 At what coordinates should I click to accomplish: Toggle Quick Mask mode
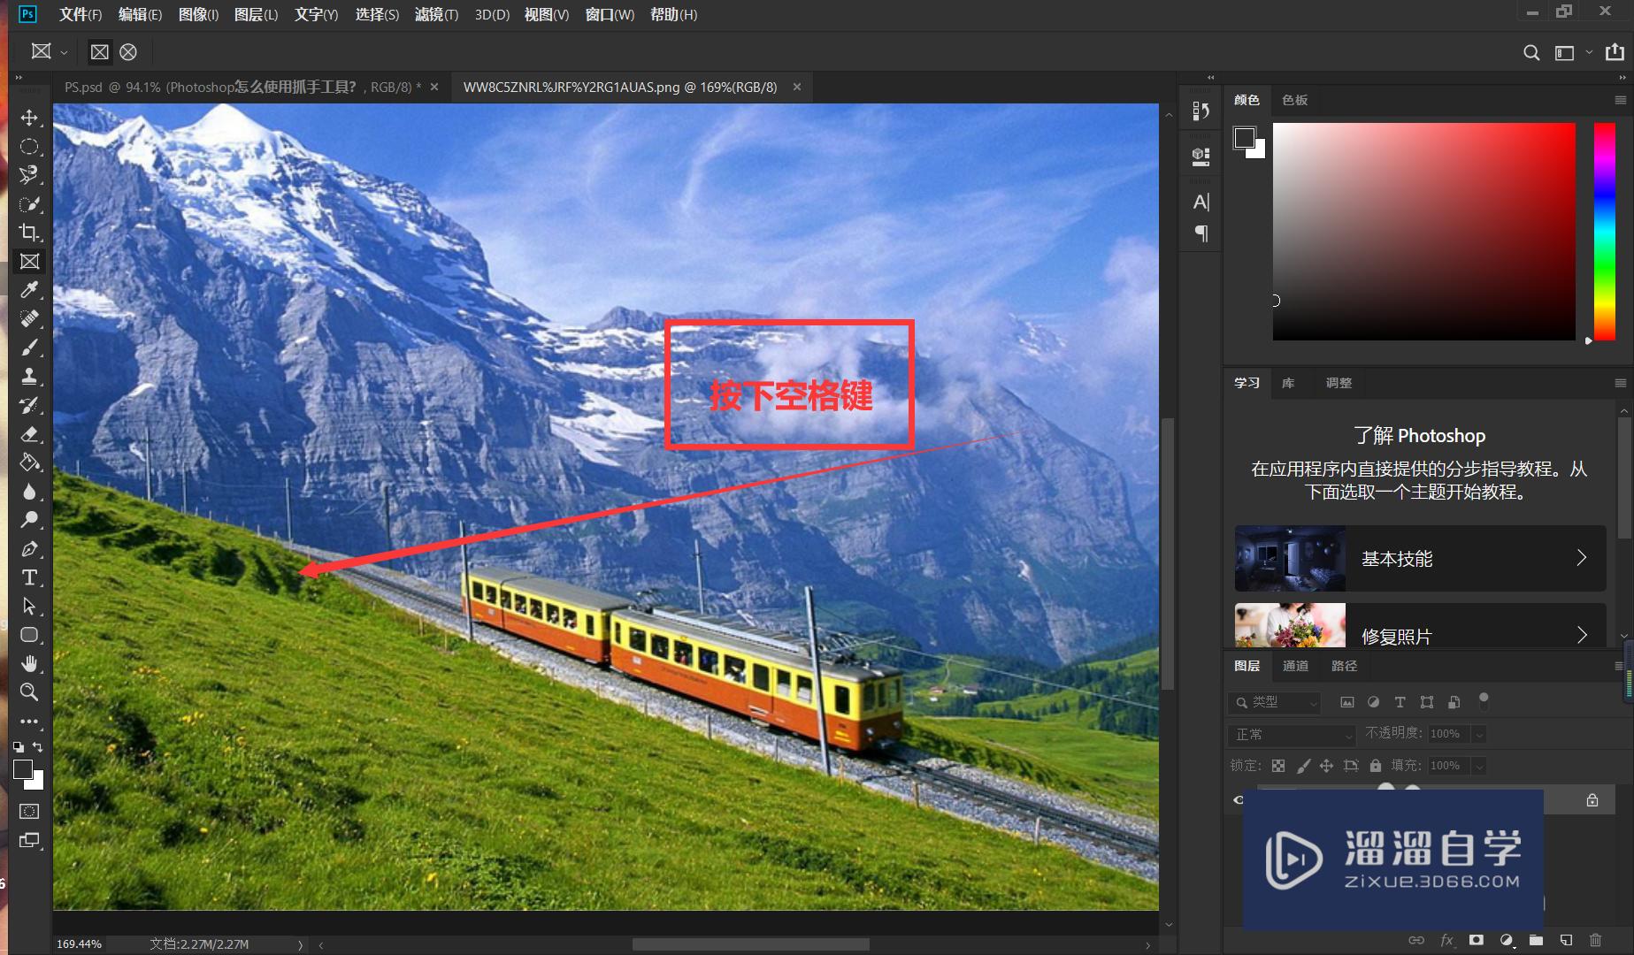pyautogui.click(x=29, y=811)
